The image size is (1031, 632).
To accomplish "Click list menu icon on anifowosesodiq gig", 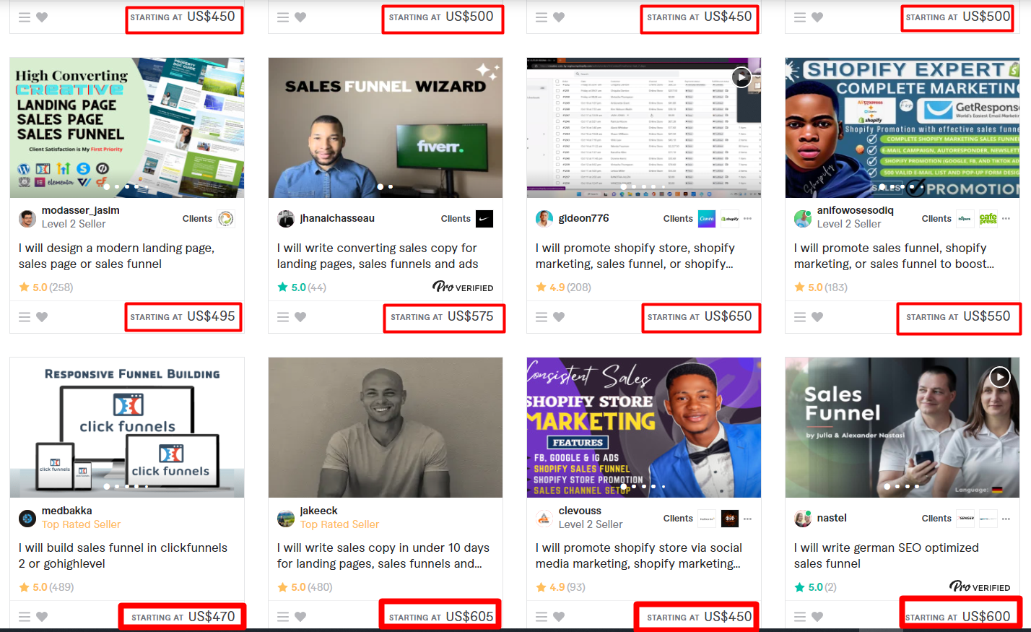I will 800,316.
